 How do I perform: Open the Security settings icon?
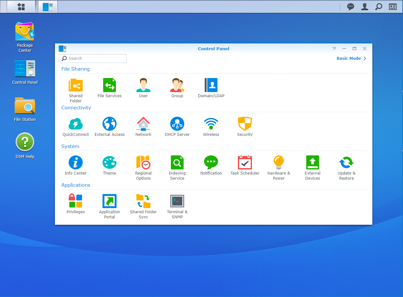coord(245,124)
